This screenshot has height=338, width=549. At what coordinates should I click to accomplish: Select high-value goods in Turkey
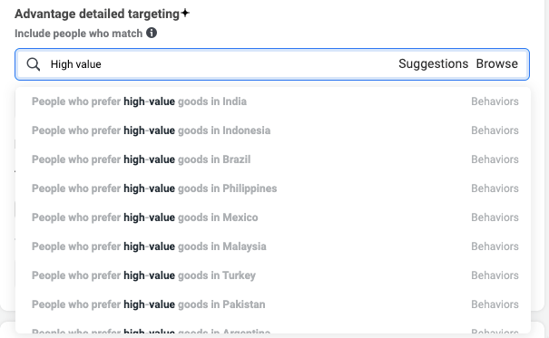[275, 275]
